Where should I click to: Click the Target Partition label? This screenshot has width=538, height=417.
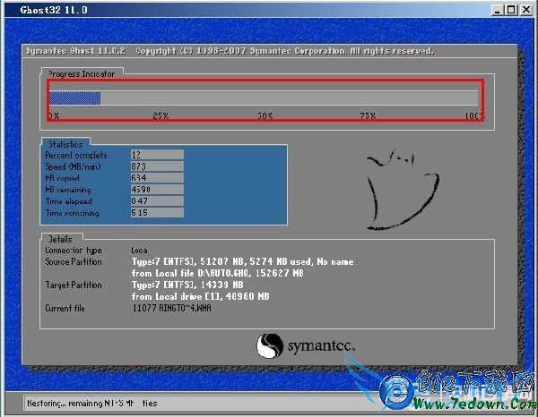(74, 285)
